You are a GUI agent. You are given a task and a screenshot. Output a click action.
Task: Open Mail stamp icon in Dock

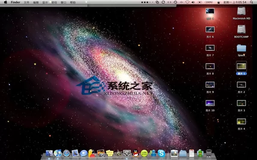(75, 153)
